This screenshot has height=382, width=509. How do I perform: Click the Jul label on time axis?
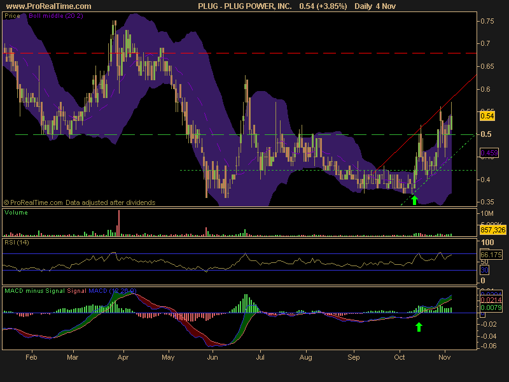click(260, 357)
